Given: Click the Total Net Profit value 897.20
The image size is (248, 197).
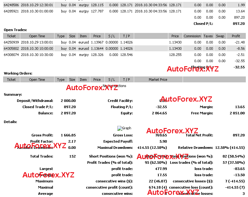Looking at the screenshot, I should tap(239, 135).
